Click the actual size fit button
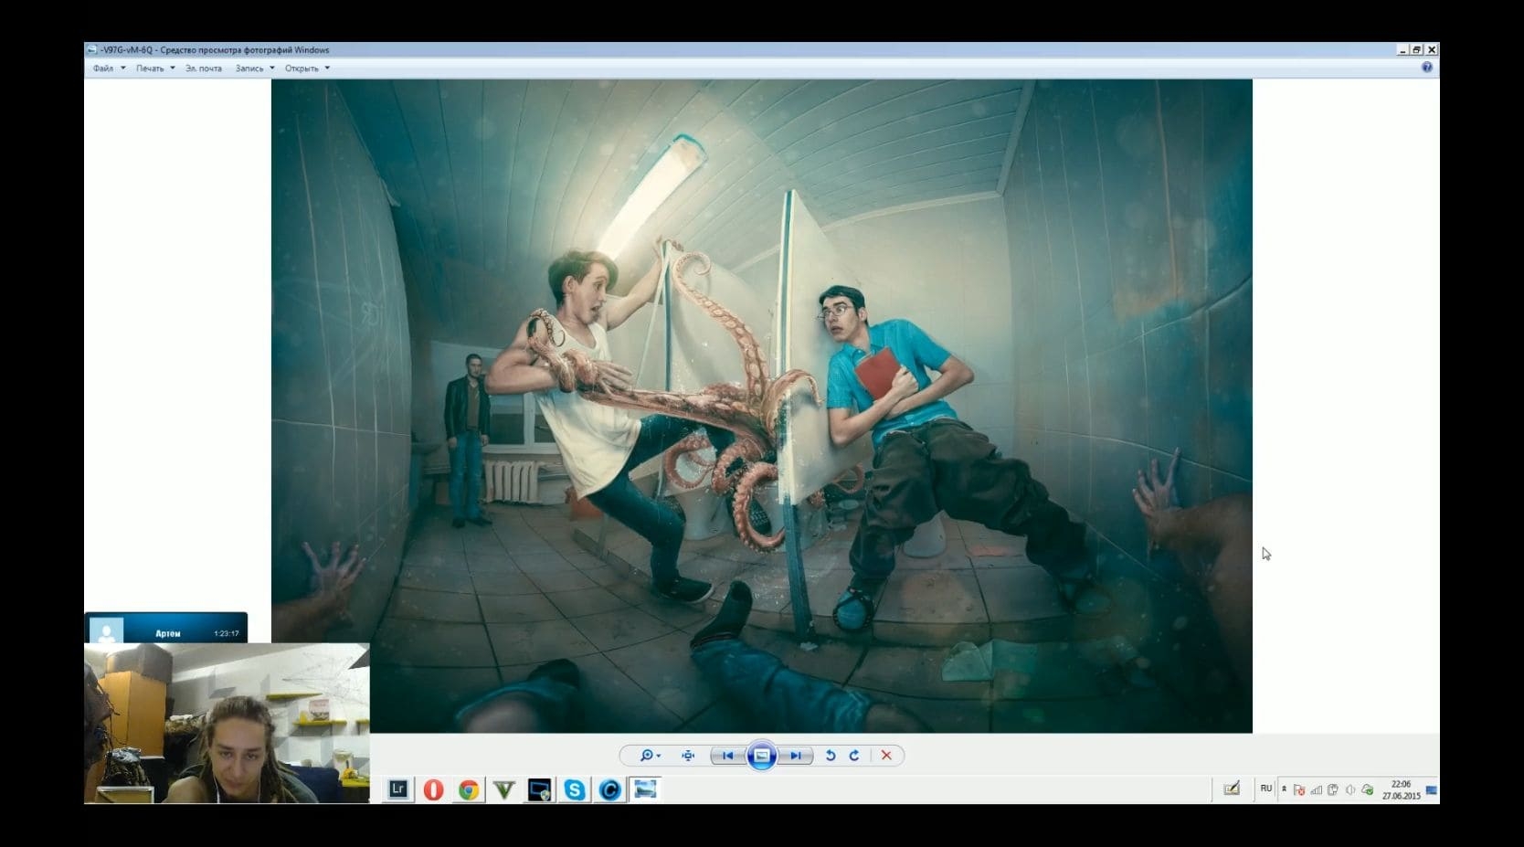The width and height of the screenshot is (1524, 847). click(x=688, y=756)
